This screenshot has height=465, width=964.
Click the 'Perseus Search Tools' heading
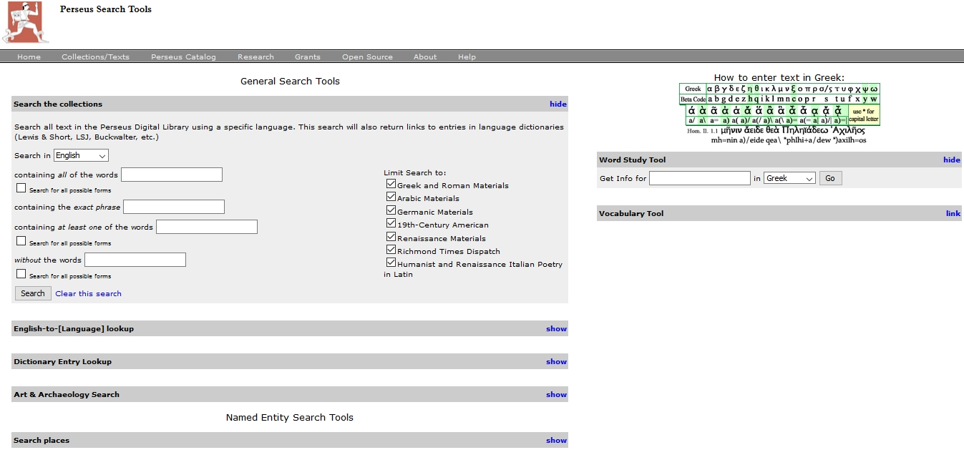click(106, 9)
